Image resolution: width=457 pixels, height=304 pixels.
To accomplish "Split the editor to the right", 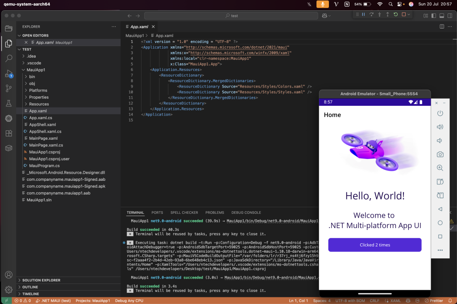I will tap(442, 26).
